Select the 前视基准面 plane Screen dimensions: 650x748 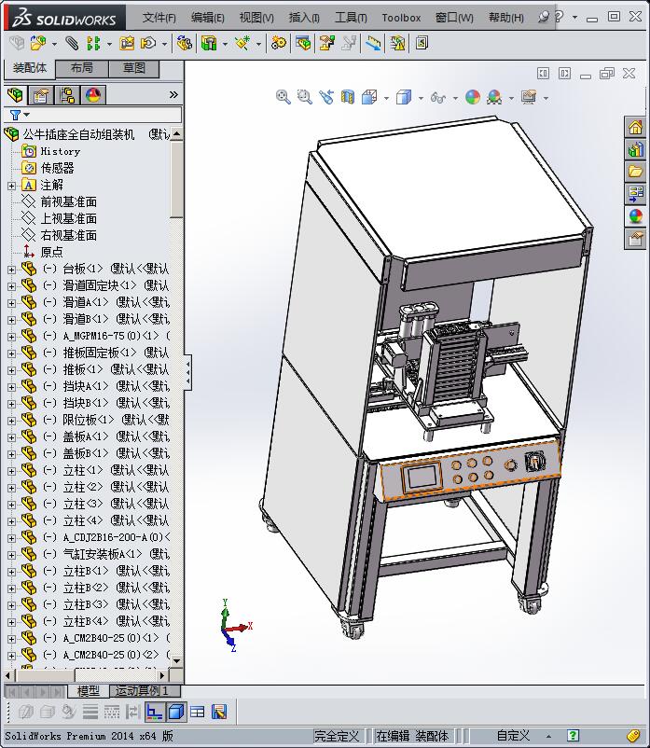coord(69,201)
